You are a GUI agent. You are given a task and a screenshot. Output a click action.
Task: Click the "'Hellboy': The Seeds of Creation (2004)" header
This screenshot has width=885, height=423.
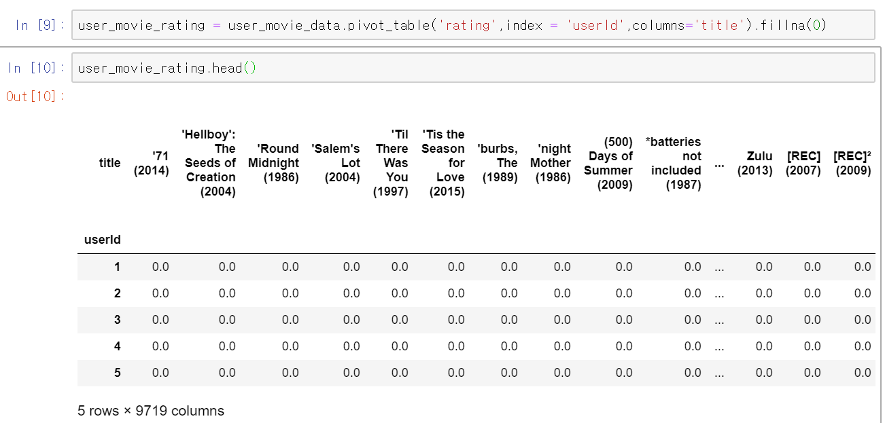coord(209,163)
